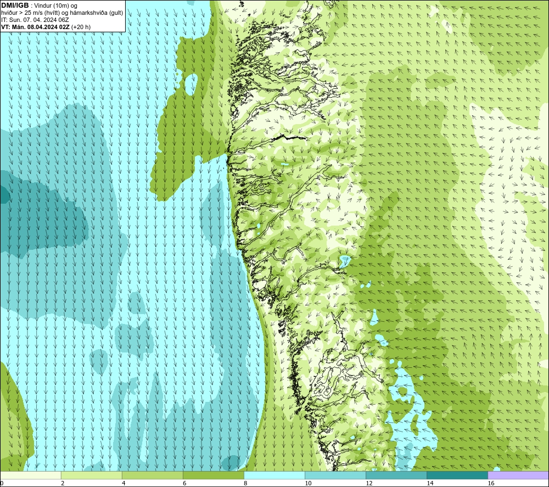Click the scale label '14'

430,484
